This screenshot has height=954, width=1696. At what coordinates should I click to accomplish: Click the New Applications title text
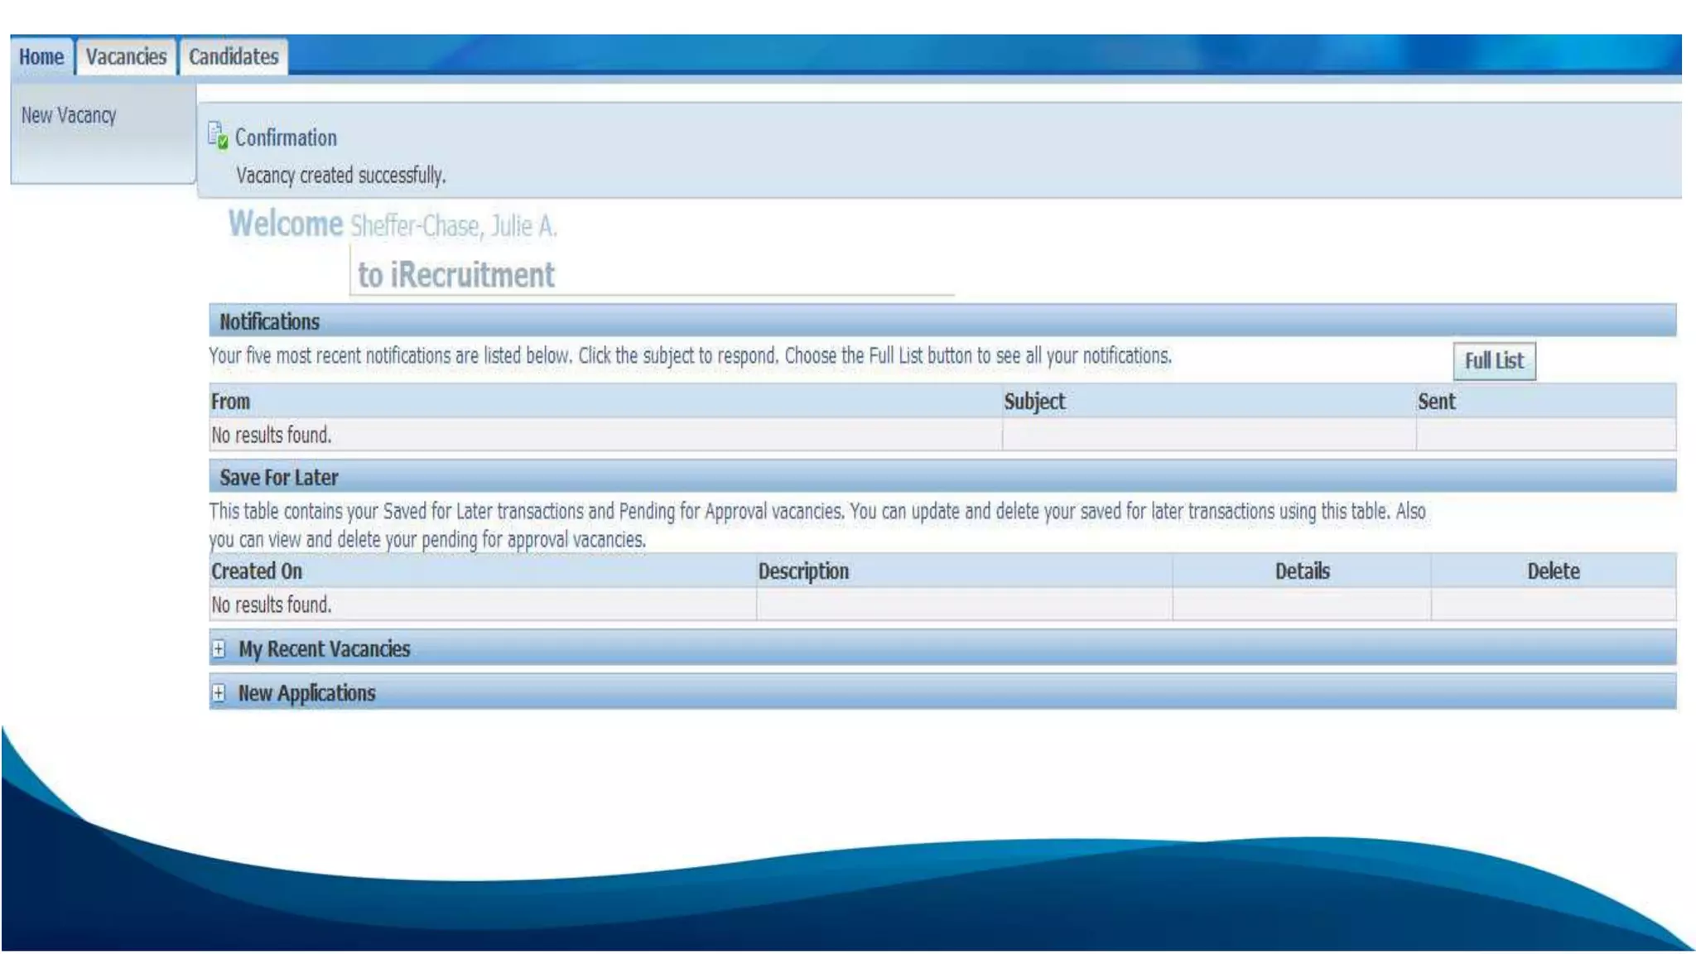306,693
